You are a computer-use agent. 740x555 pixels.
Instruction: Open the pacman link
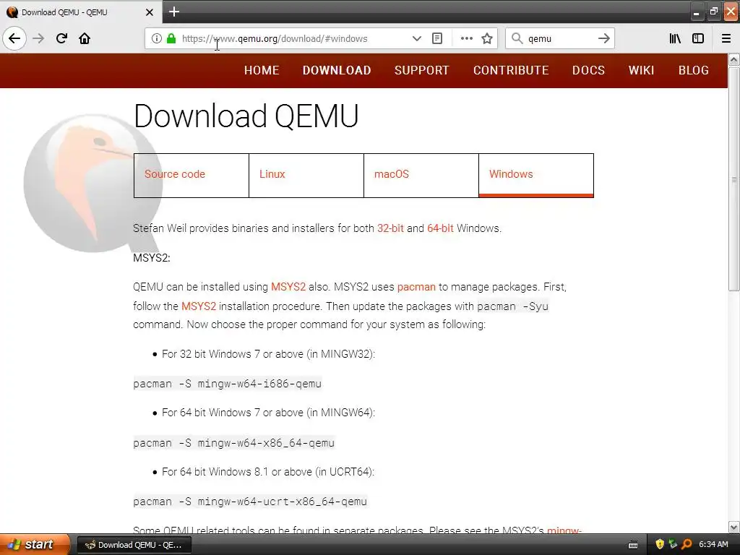(x=416, y=287)
